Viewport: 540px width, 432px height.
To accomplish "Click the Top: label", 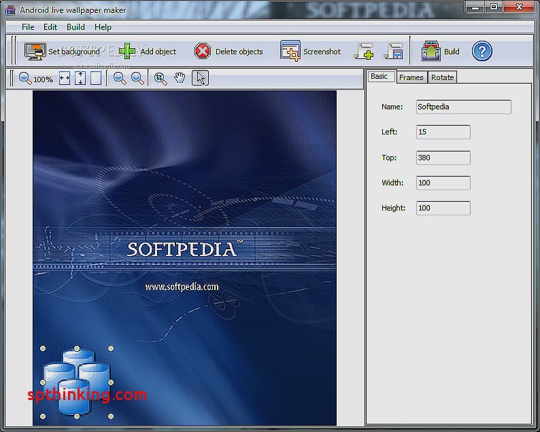I will [389, 158].
